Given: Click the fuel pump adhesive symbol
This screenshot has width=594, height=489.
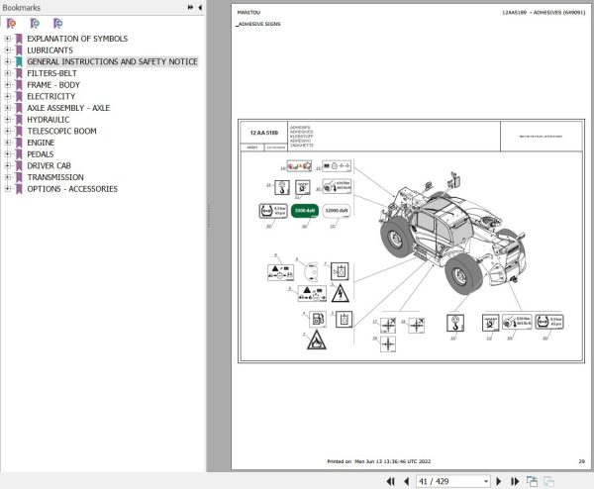Looking at the screenshot, I should [x=318, y=320].
